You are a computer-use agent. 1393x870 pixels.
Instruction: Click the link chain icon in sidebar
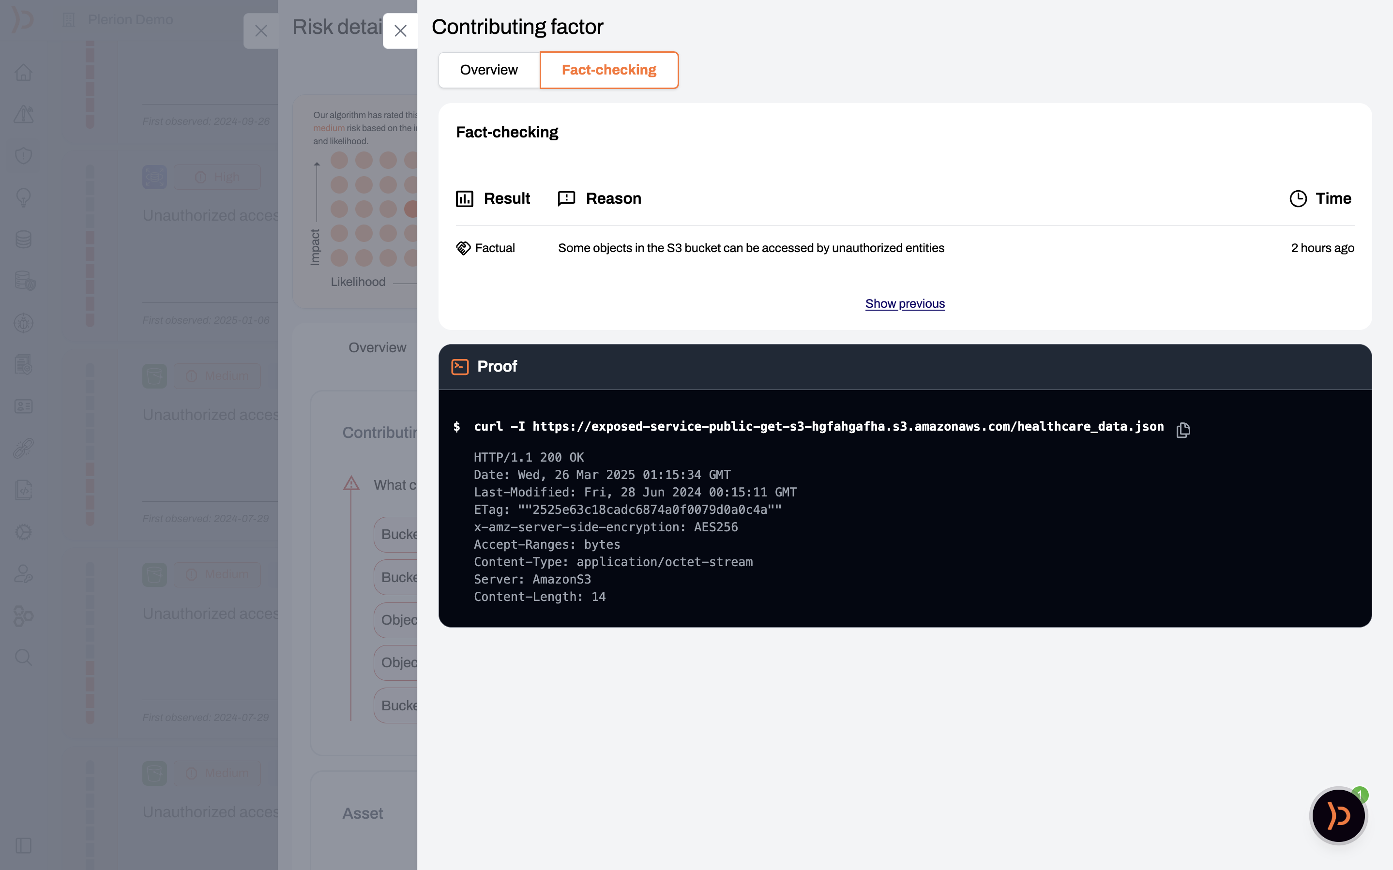24,448
